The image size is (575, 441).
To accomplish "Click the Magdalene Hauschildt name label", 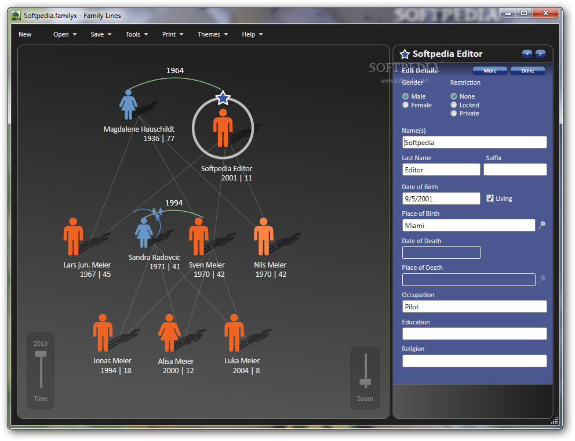I will coord(139,129).
